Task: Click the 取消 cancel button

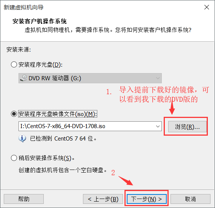Action: coord(190,199)
